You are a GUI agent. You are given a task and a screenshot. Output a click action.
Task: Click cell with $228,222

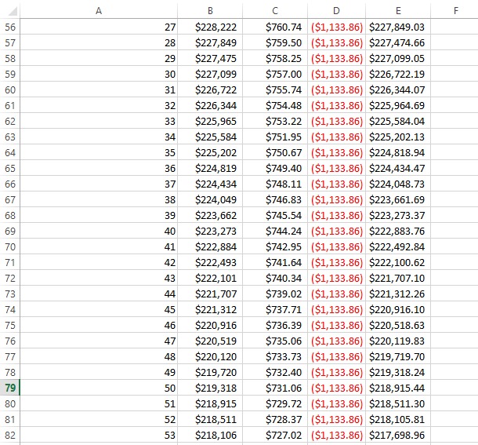[x=210, y=27]
